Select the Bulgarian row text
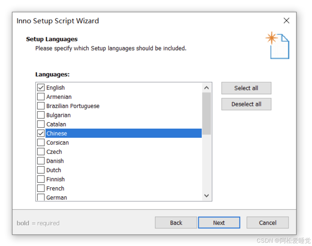Screen dimensions: 312x246 [59, 115]
